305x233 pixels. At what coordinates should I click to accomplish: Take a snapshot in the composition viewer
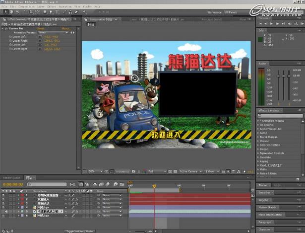pos(133,171)
